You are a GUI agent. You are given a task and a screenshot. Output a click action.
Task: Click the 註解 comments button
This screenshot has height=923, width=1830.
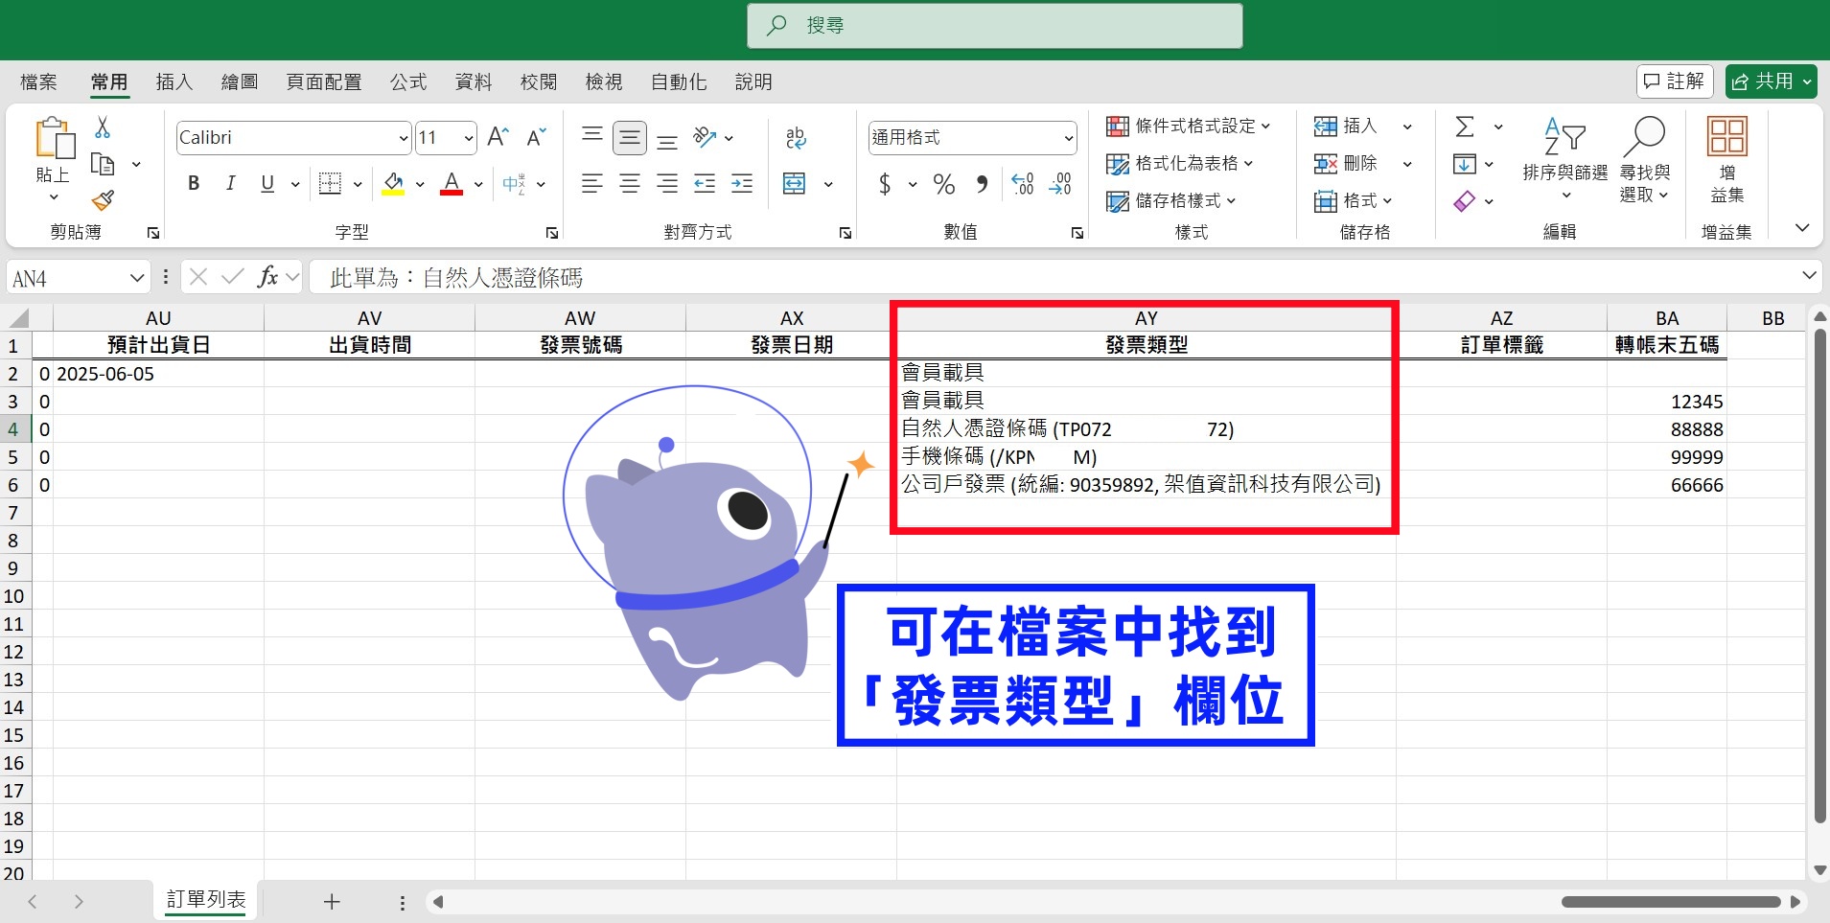tap(1674, 81)
